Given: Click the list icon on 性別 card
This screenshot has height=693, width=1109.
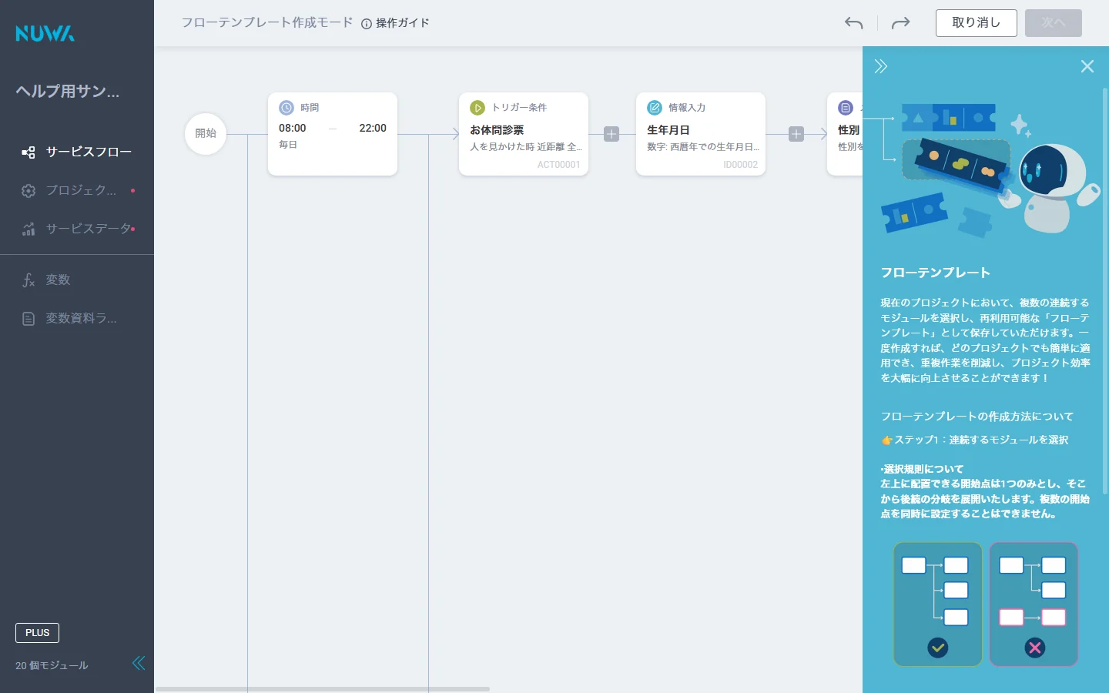Looking at the screenshot, I should click(x=846, y=108).
